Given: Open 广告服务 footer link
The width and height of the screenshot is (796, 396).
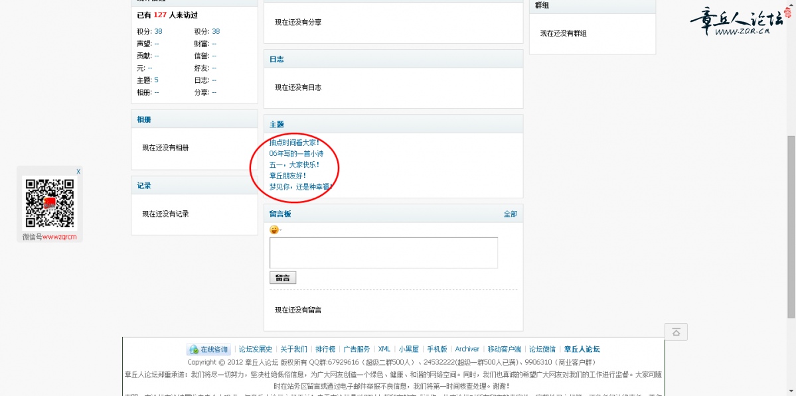Looking at the screenshot, I should tap(357, 350).
